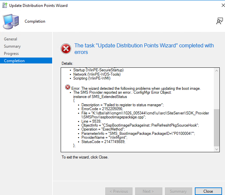Click the 'StatusCode = 2147749889' line
The height and width of the screenshot is (195, 225).
click(103, 142)
